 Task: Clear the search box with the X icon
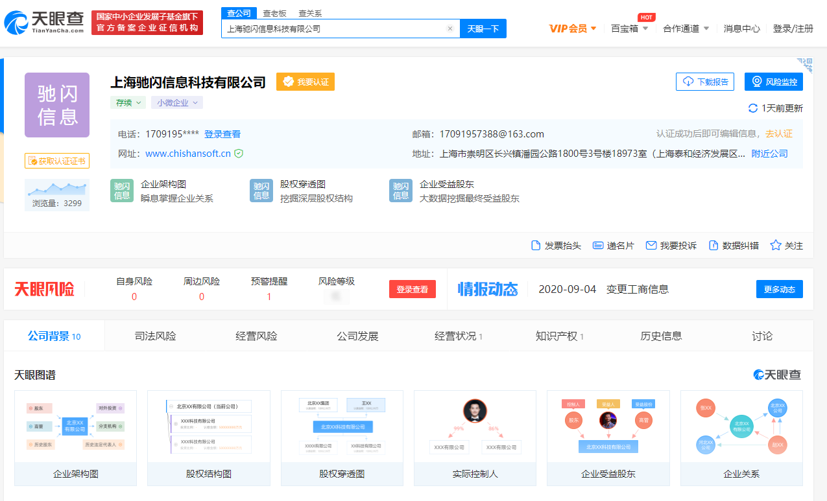[x=450, y=29]
